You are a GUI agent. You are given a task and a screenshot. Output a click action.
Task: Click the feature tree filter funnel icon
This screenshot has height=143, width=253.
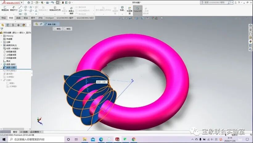pos(2,29)
